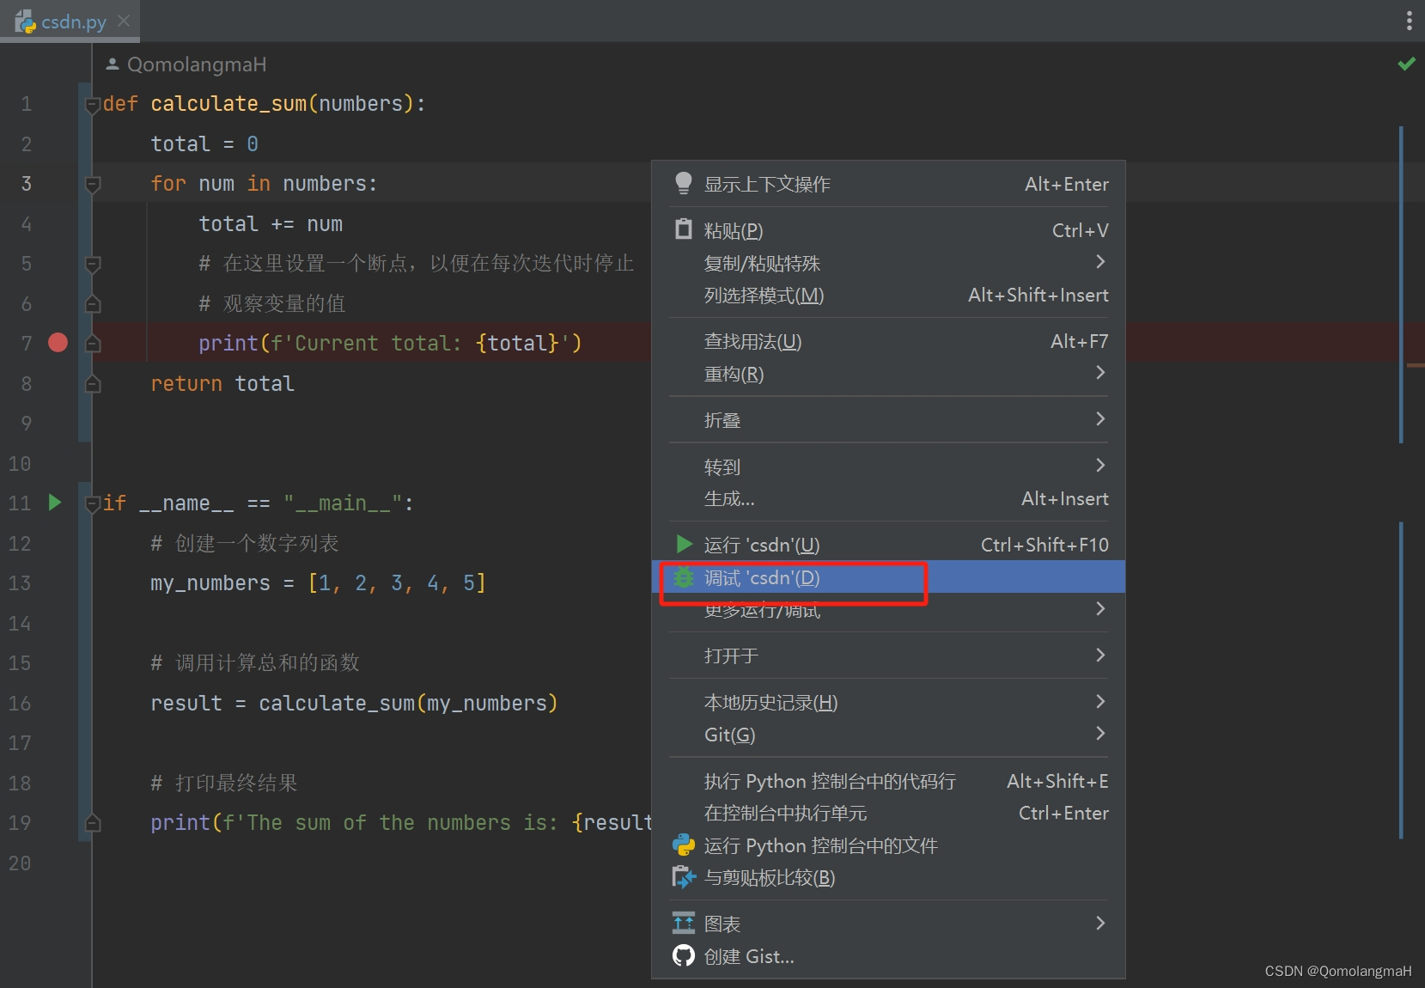The width and height of the screenshot is (1425, 988).
Task: Expand the Go To (转到) submenu
Action: (888, 467)
